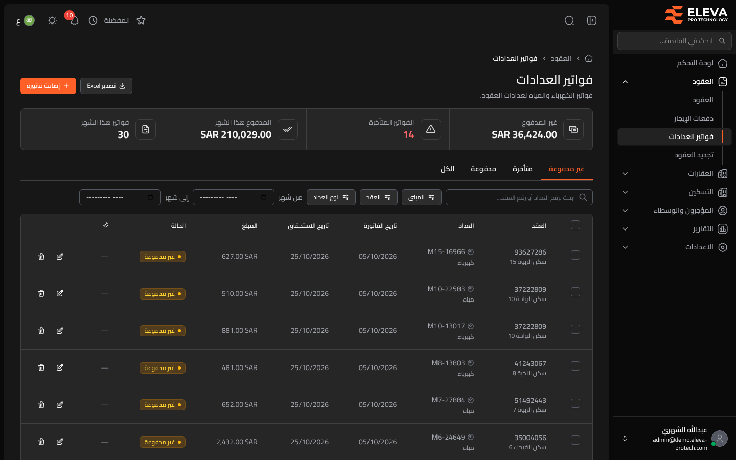Toggle the light/dark theme sun icon
The height and width of the screenshot is (460, 736).
tap(52, 20)
